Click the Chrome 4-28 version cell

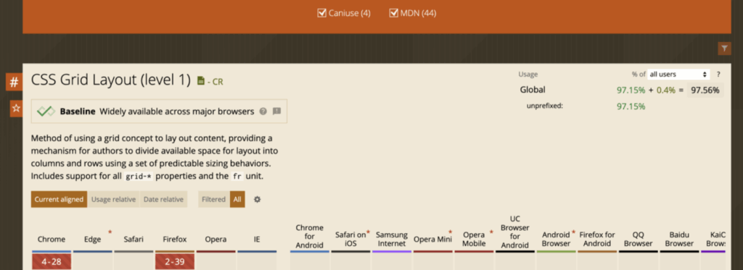(52, 261)
